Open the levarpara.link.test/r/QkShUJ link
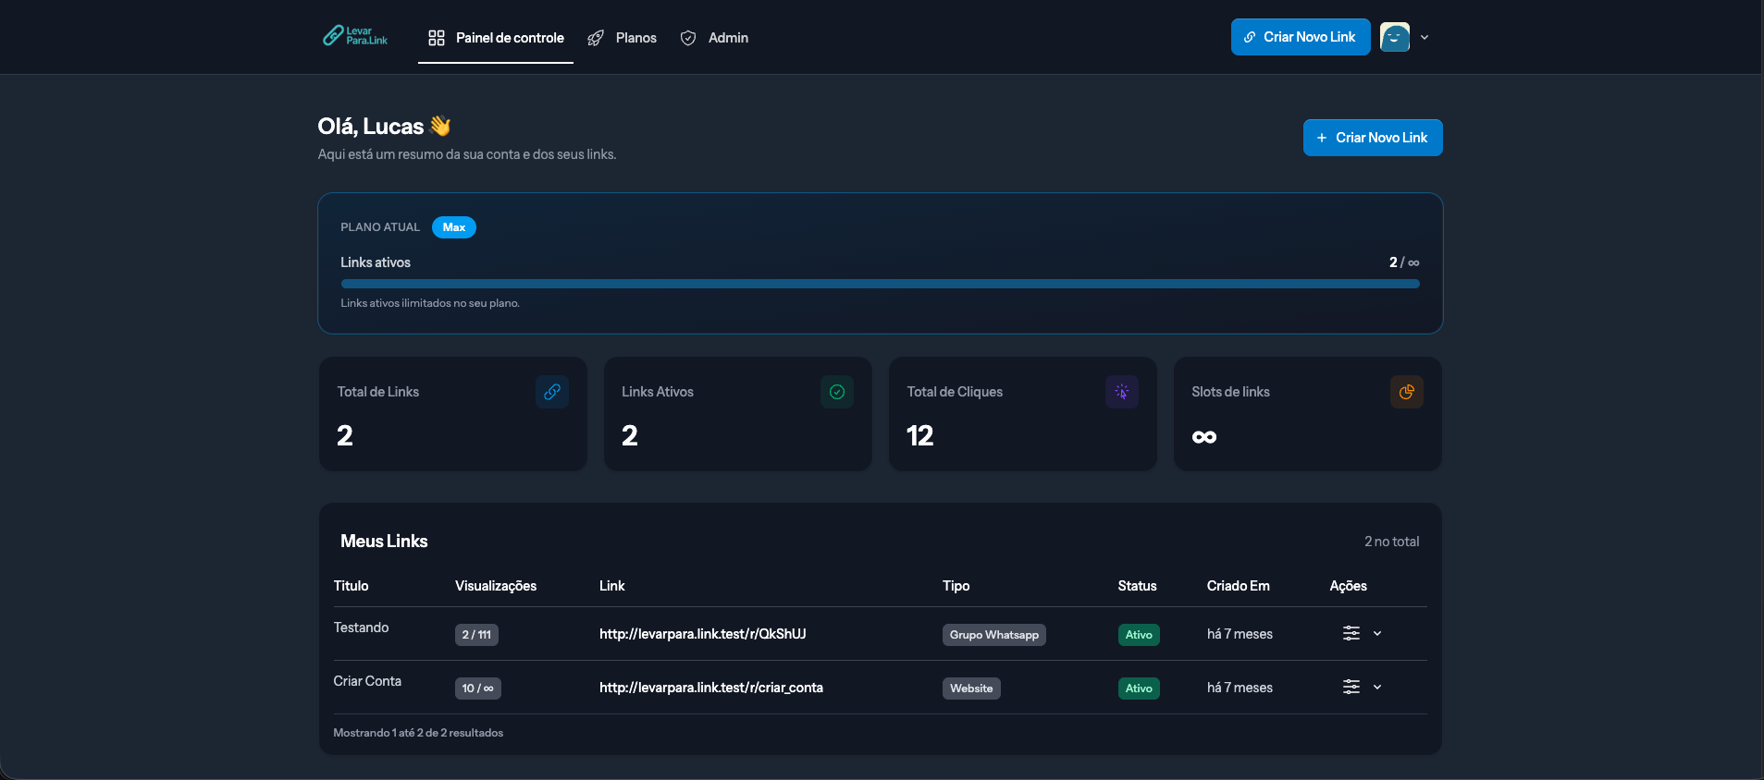Image resolution: width=1764 pixels, height=780 pixels. tap(703, 634)
